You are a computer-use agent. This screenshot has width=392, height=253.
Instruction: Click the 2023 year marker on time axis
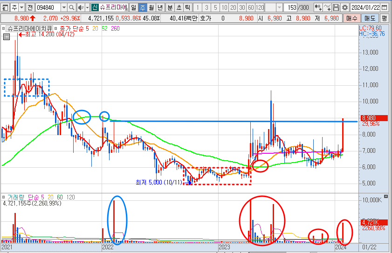224,247
